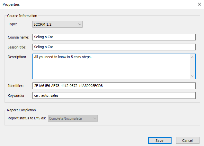This screenshot has height=146, width=204.
Task: Click the Keywords field containing car, auto, sales
Action: click(114, 95)
